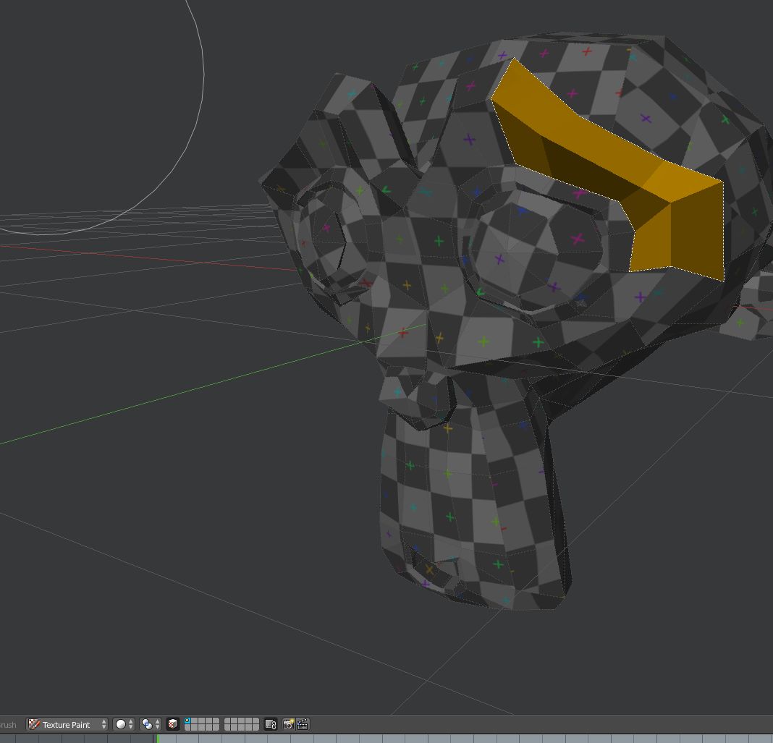Open the Texture Paint mode dropdown
773x743 pixels.
point(67,724)
